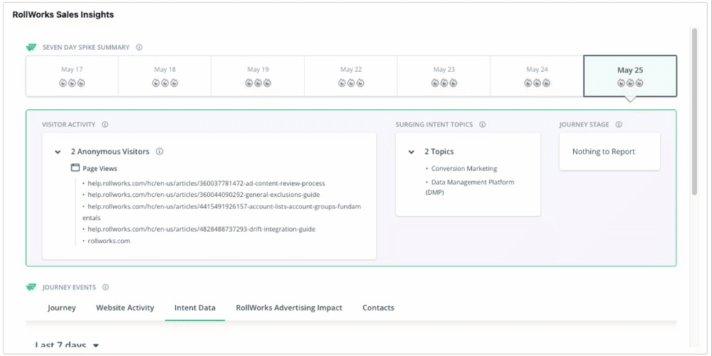This screenshot has width=712, height=356.
Task: Open the ad-content-review-process article link
Action: pyautogui.click(x=206, y=183)
